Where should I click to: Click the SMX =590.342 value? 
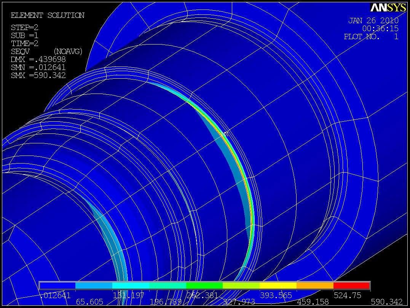pyautogui.click(x=38, y=76)
